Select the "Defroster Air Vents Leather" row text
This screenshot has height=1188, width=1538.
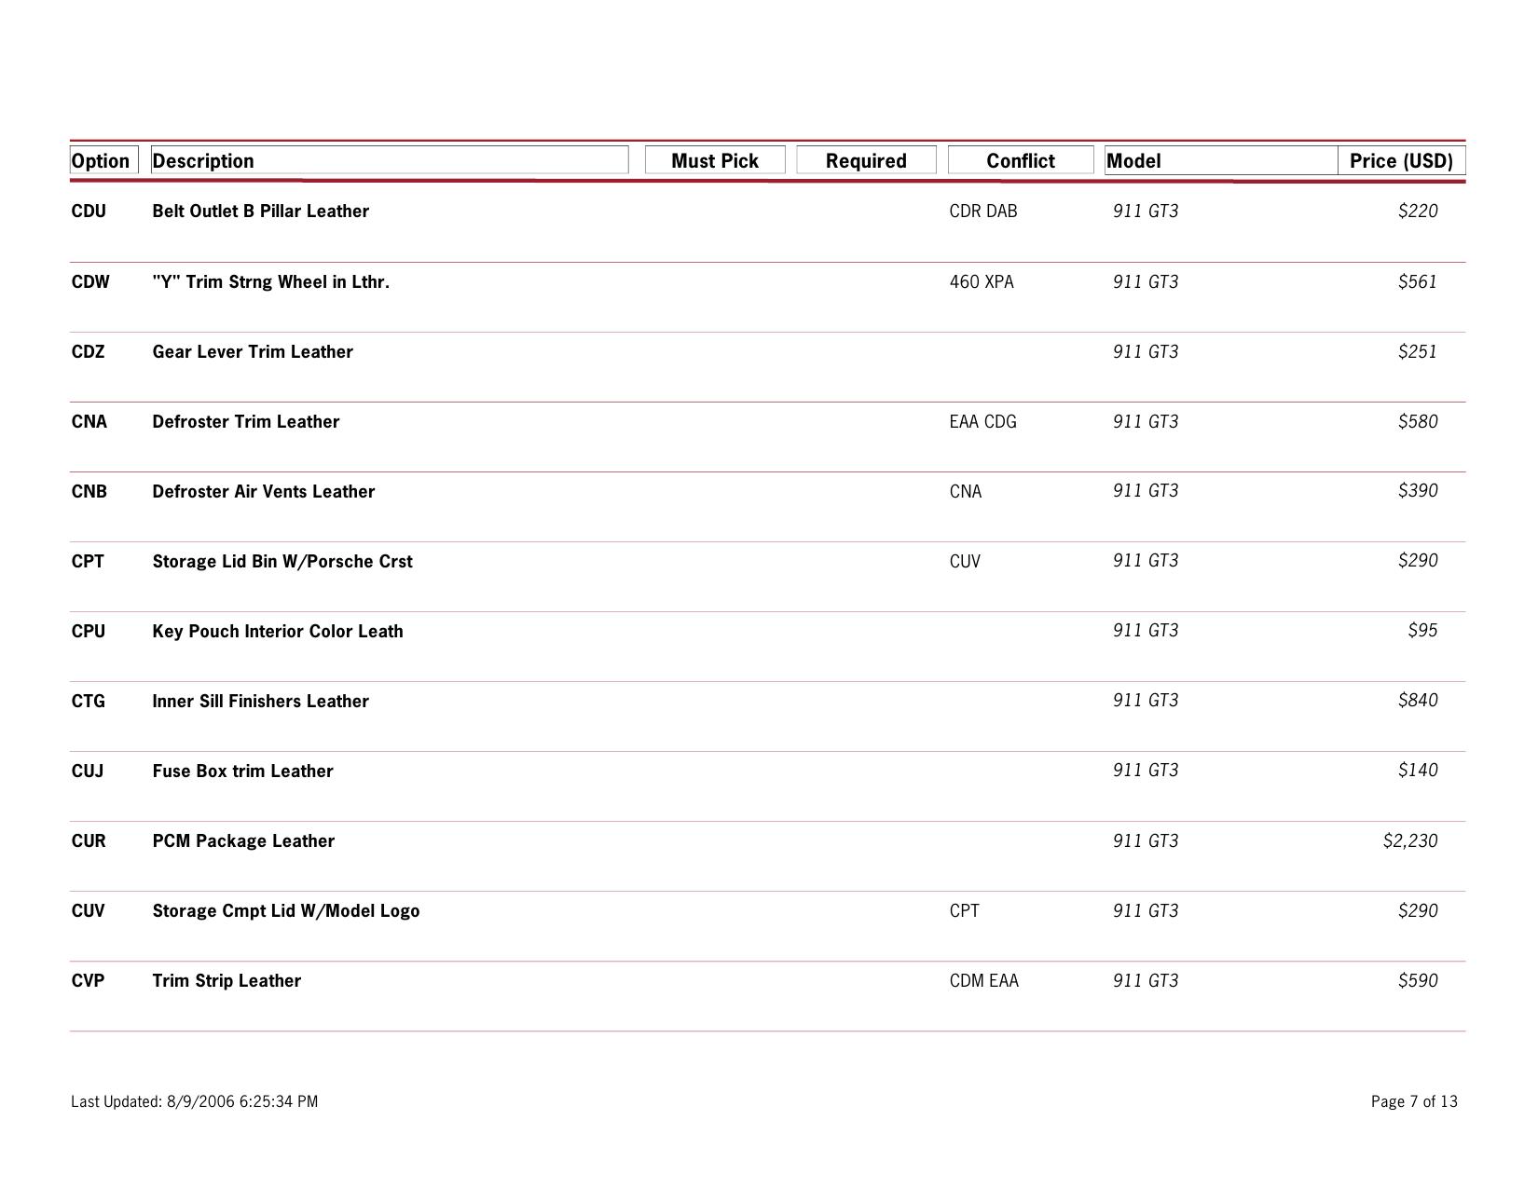click(x=263, y=492)
